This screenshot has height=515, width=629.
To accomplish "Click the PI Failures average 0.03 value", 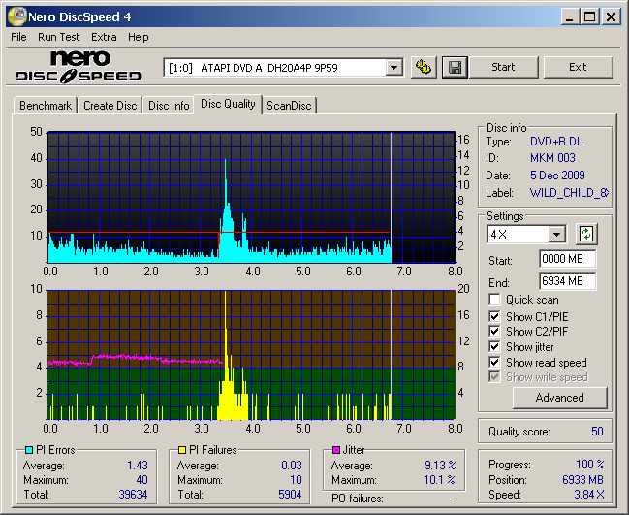I will pos(291,466).
